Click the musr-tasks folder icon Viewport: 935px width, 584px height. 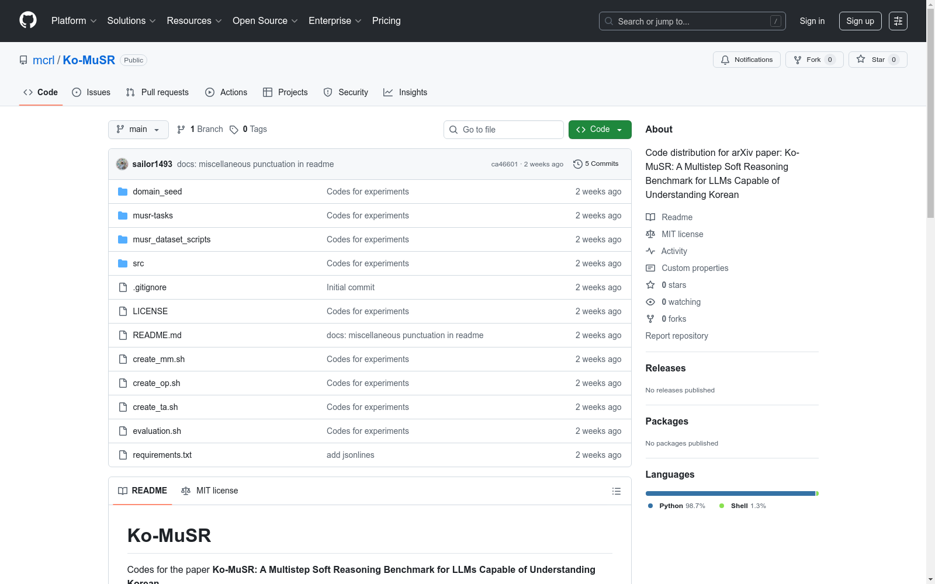tap(123, 215)
